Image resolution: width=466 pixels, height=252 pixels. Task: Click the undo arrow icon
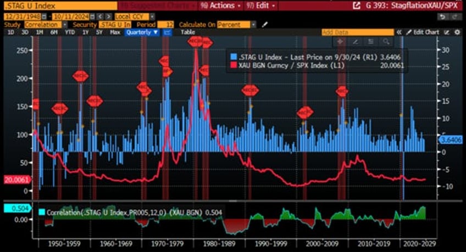coord(443,17)
